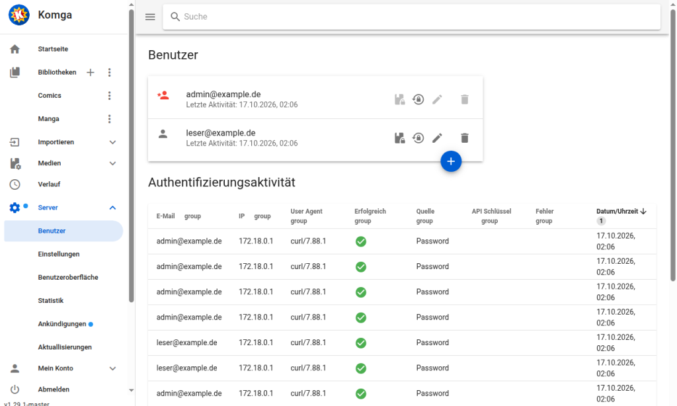The image size is (677, 406).
Task: Open the Aktualisierungen page
Action: [65, 347]
